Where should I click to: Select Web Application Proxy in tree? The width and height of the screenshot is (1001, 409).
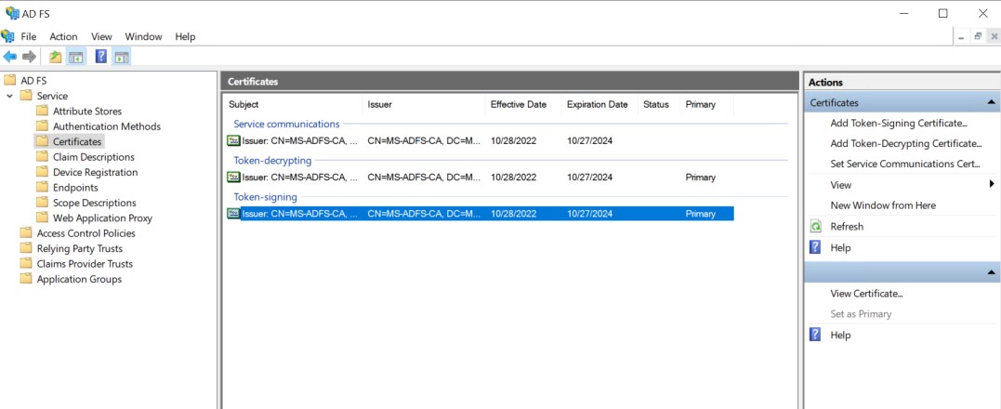tap(103, 218)
